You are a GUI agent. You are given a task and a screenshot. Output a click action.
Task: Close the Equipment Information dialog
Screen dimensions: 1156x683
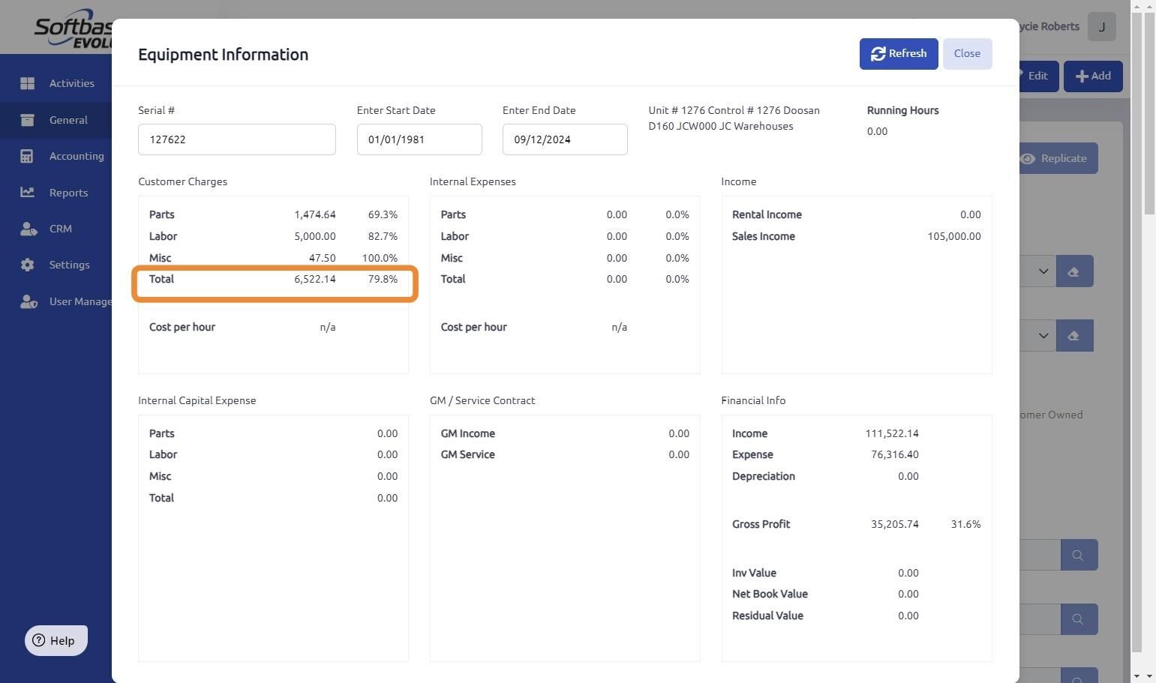pos(967,54)
